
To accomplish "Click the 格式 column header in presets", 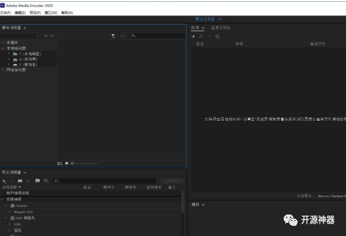I will tap(87, 187).
